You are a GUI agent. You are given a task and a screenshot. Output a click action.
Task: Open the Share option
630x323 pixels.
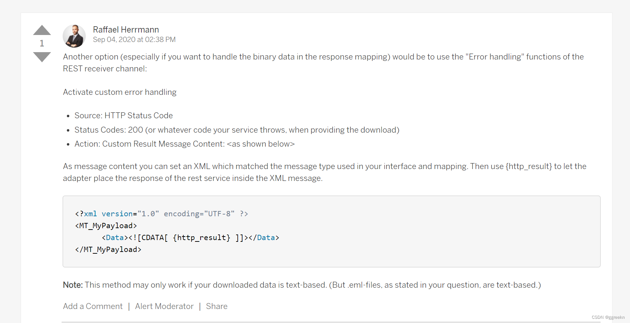pyautogui.click(x=217, y=306)
